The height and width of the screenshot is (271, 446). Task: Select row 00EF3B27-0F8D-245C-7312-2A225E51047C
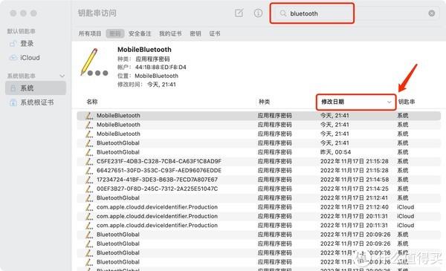click(259, 189)
